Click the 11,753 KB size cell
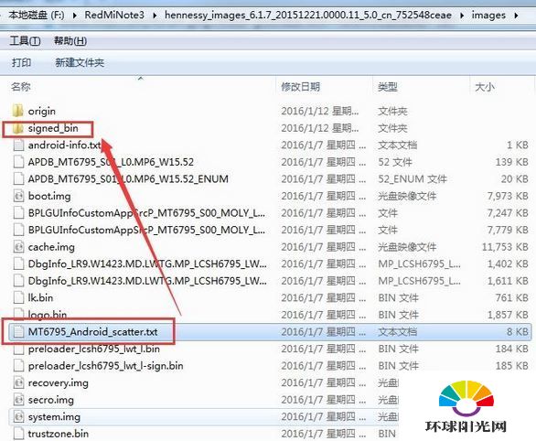Image resolution: width=536 pixels, height=441 pixels. click(505, 247)
